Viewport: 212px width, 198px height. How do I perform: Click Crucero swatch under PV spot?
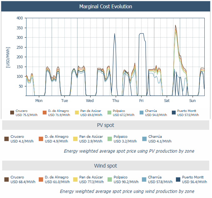click(x=6, y=139)
